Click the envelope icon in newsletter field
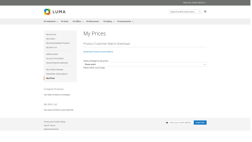 pos(167,123)
